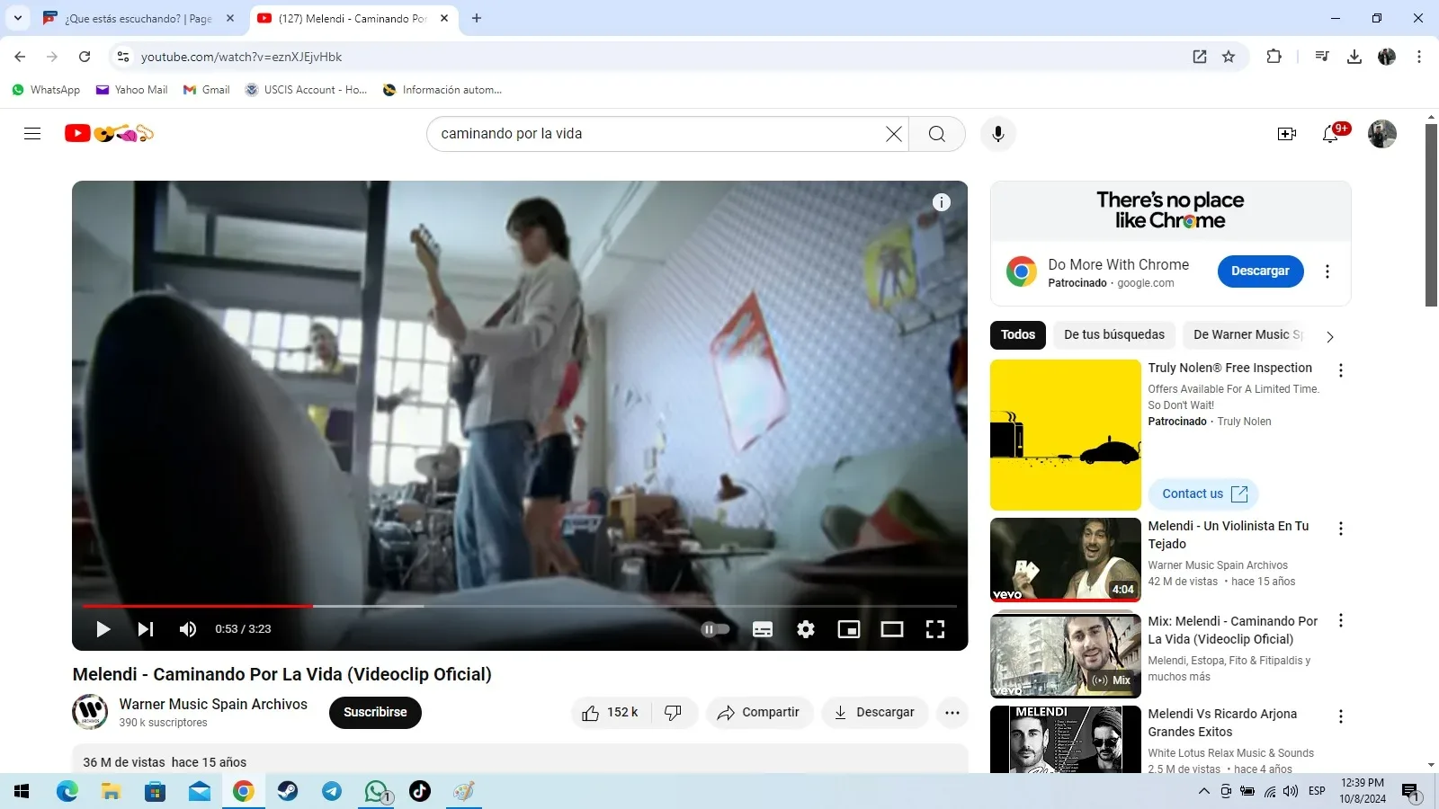
Task: Skip to the next video
Action: tap(146, 629)
